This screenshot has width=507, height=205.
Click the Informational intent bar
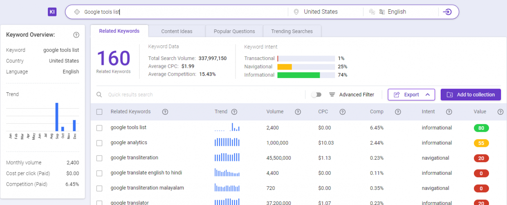click(x=306, y=75)
